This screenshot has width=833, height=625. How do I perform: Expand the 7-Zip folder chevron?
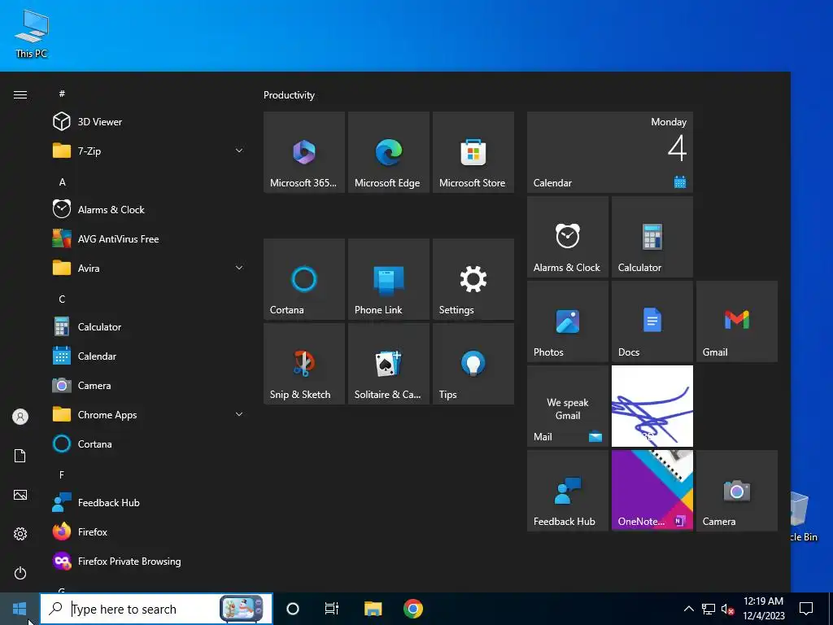click(x=239, y=151)
